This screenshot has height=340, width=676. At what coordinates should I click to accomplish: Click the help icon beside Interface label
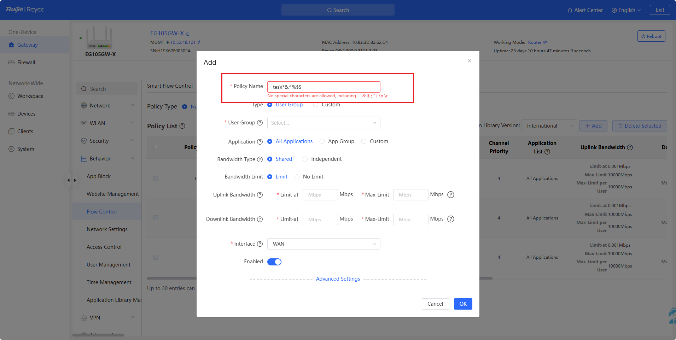tap(260, 244)
